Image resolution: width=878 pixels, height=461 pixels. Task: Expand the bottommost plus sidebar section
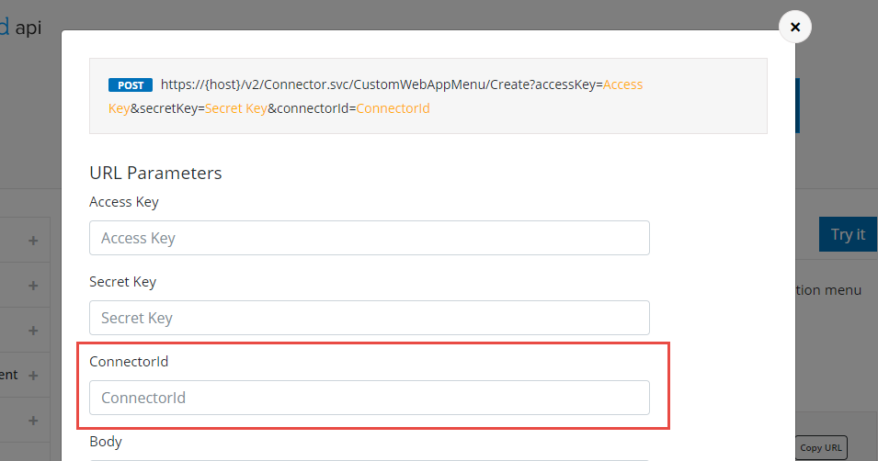[x=33, y=421]
